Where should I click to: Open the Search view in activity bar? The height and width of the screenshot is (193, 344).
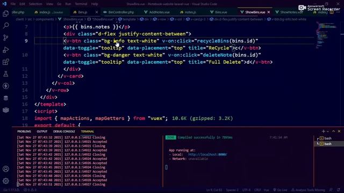(x=6, y=26)
